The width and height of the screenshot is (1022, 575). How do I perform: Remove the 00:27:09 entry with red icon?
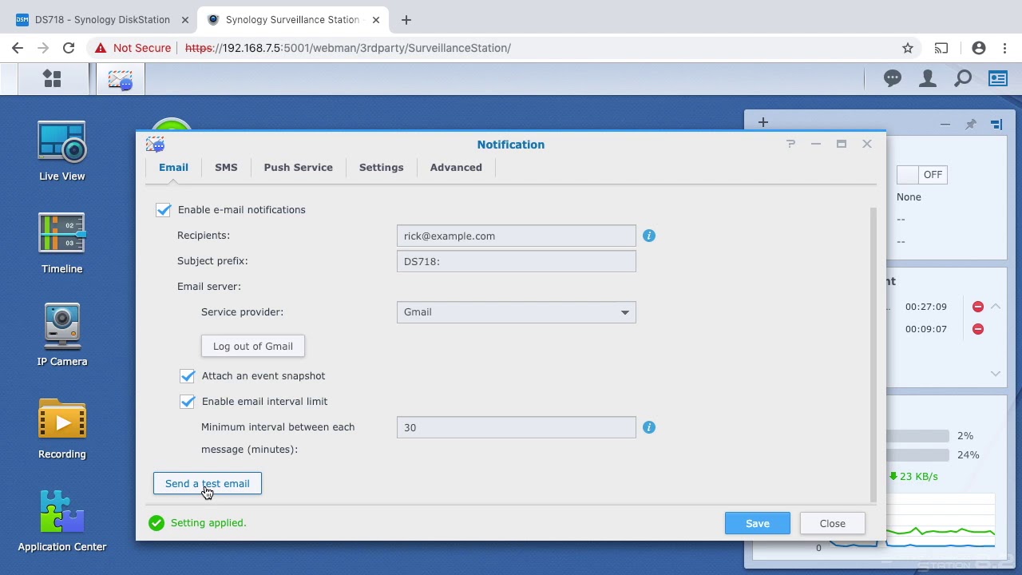[x=978, y=307]
